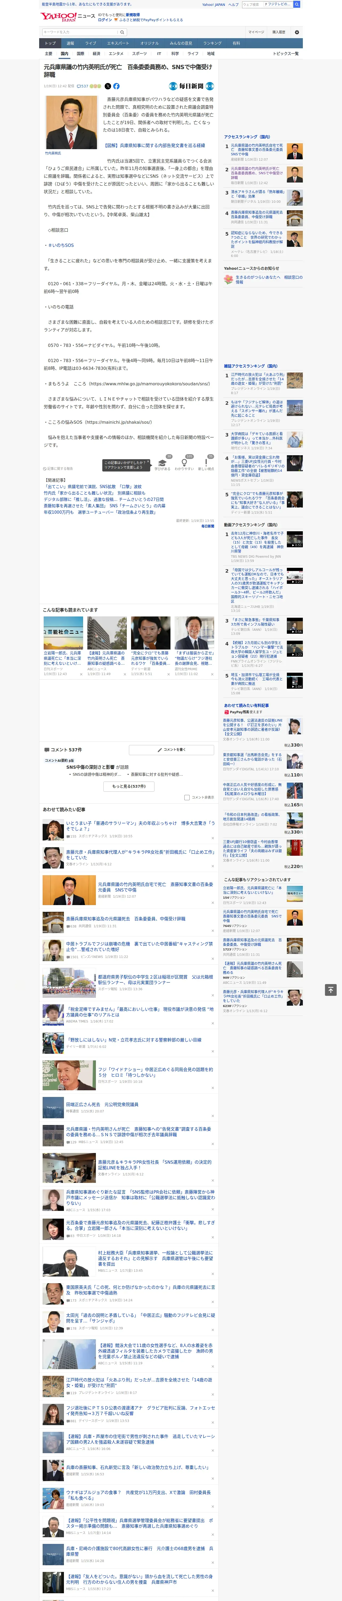Click コメントを書く button

pos(171,750)
